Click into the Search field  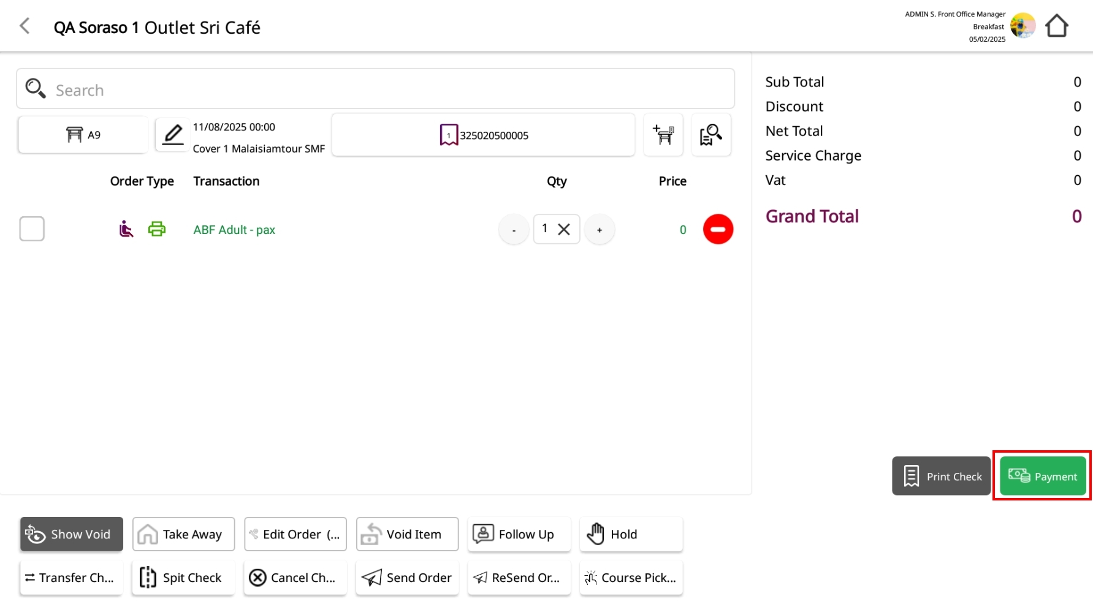375,89
